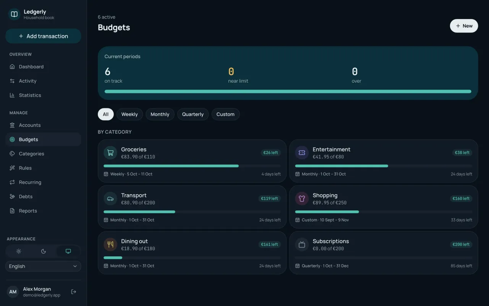Image resolution: width=489 pixels, height=306 pixels.
Task: Click the Transport car icon
Action: pos(110,199)
